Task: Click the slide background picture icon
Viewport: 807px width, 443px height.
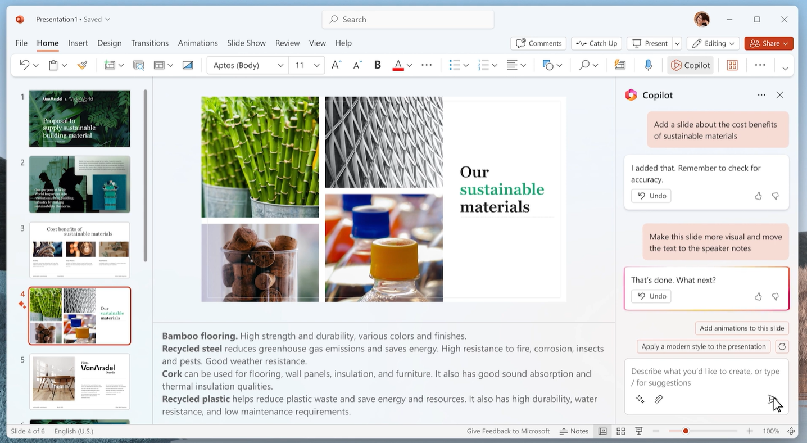Action: click(188, 65)
